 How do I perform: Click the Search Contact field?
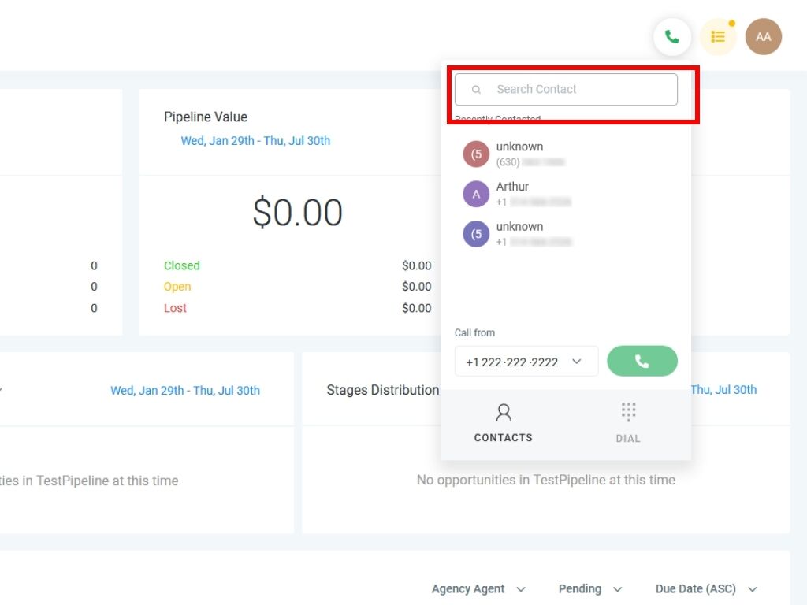coord(575,90)
